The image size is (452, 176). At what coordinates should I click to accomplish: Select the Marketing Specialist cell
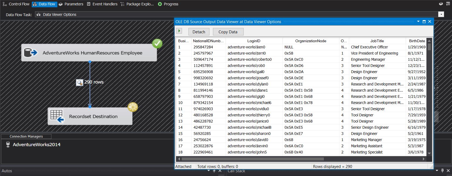(377, 152)
